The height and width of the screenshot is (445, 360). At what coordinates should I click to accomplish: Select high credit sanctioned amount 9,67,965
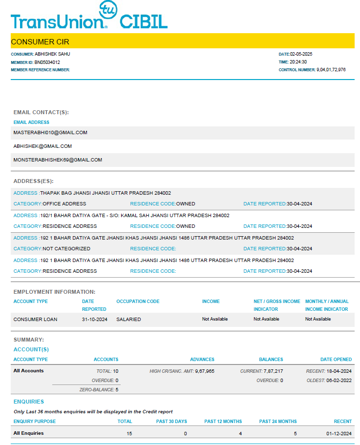coord(205,371)
